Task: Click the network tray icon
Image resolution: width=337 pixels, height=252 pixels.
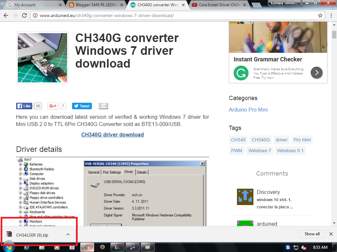Action: tap(296, 247)
